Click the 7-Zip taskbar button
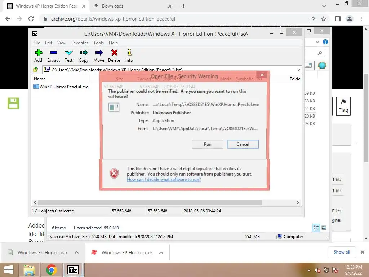369x277 pixels. click(x=73, y=270)
